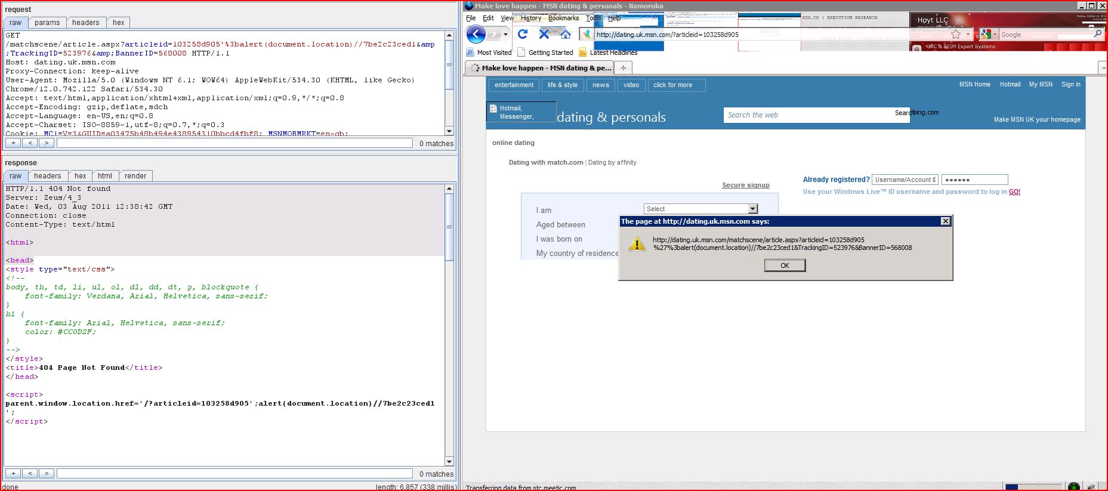The height and width of the screenshot is (491, 1108).
Task: Click the Username/Account ID field
Action: click(x=905, y=180)
